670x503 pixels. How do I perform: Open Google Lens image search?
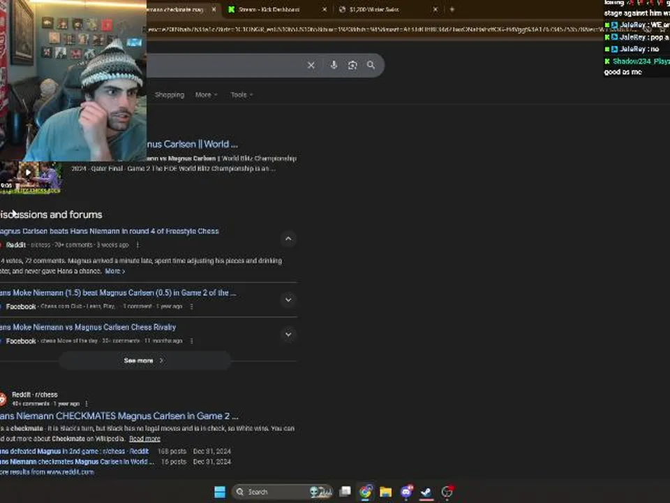[352, 65]
